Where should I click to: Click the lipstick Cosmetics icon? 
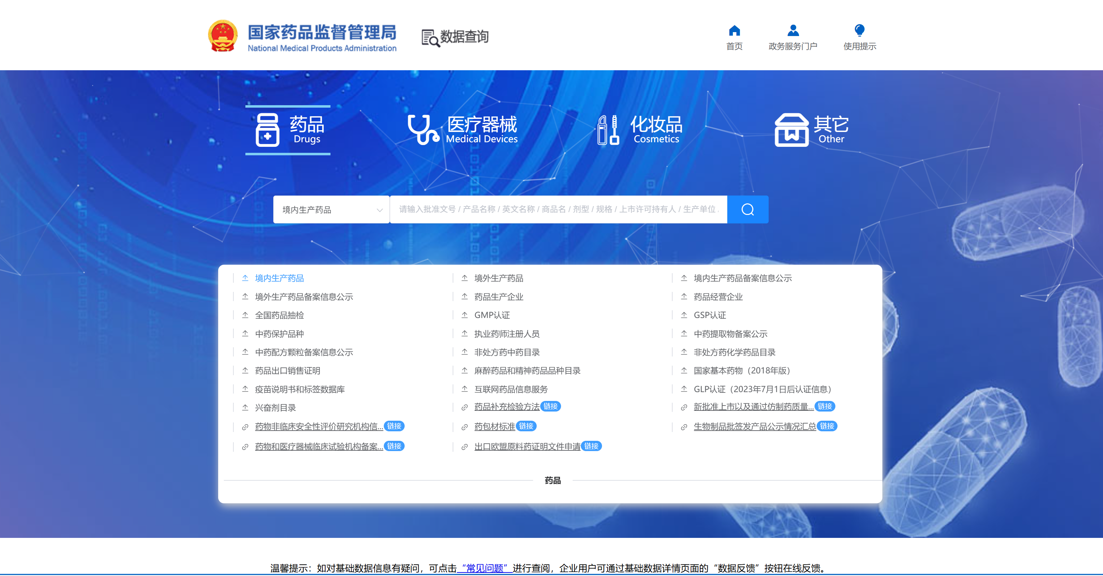coord(608,130)
